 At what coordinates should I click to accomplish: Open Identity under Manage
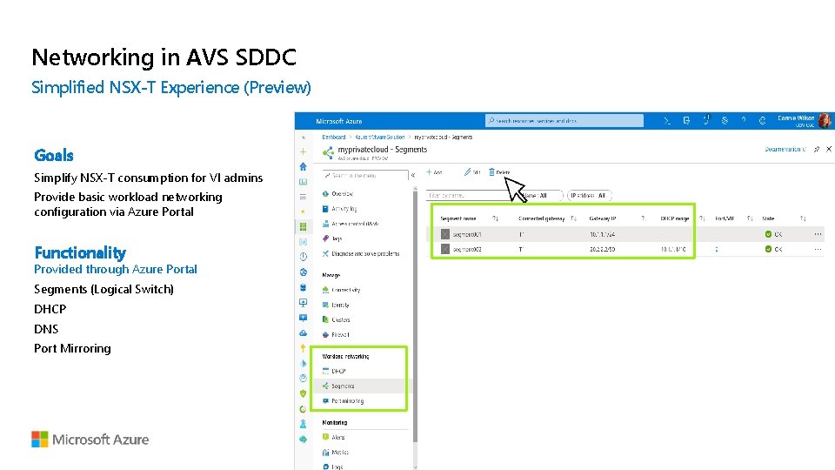pyautogui.click(x=336, y=305)
